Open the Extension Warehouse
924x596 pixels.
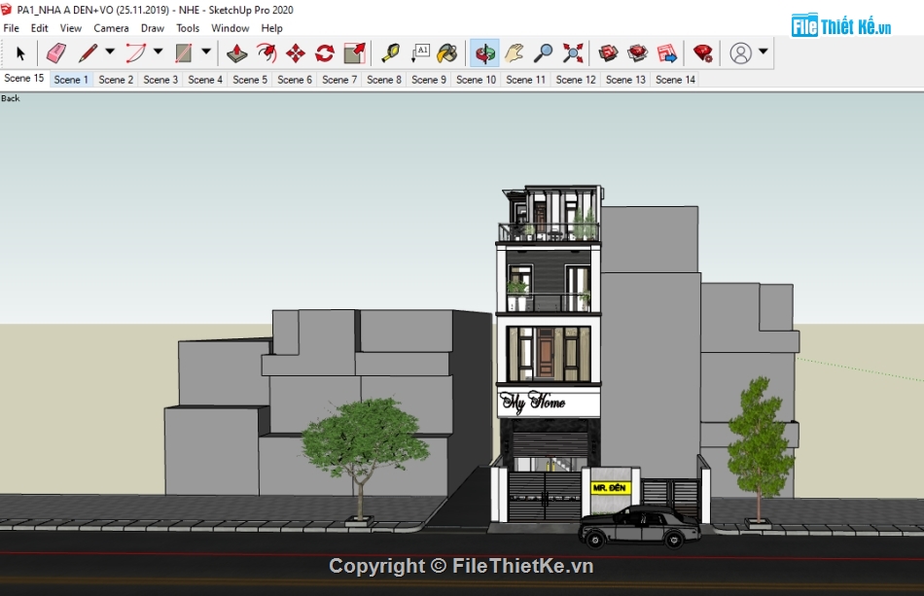point(638,53)
